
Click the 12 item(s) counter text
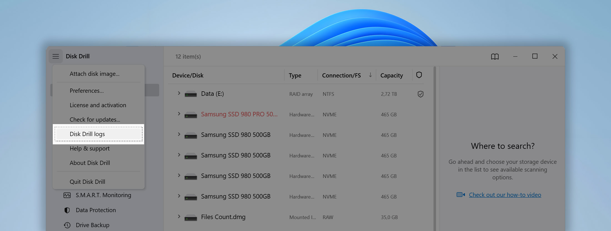point(188,57)
